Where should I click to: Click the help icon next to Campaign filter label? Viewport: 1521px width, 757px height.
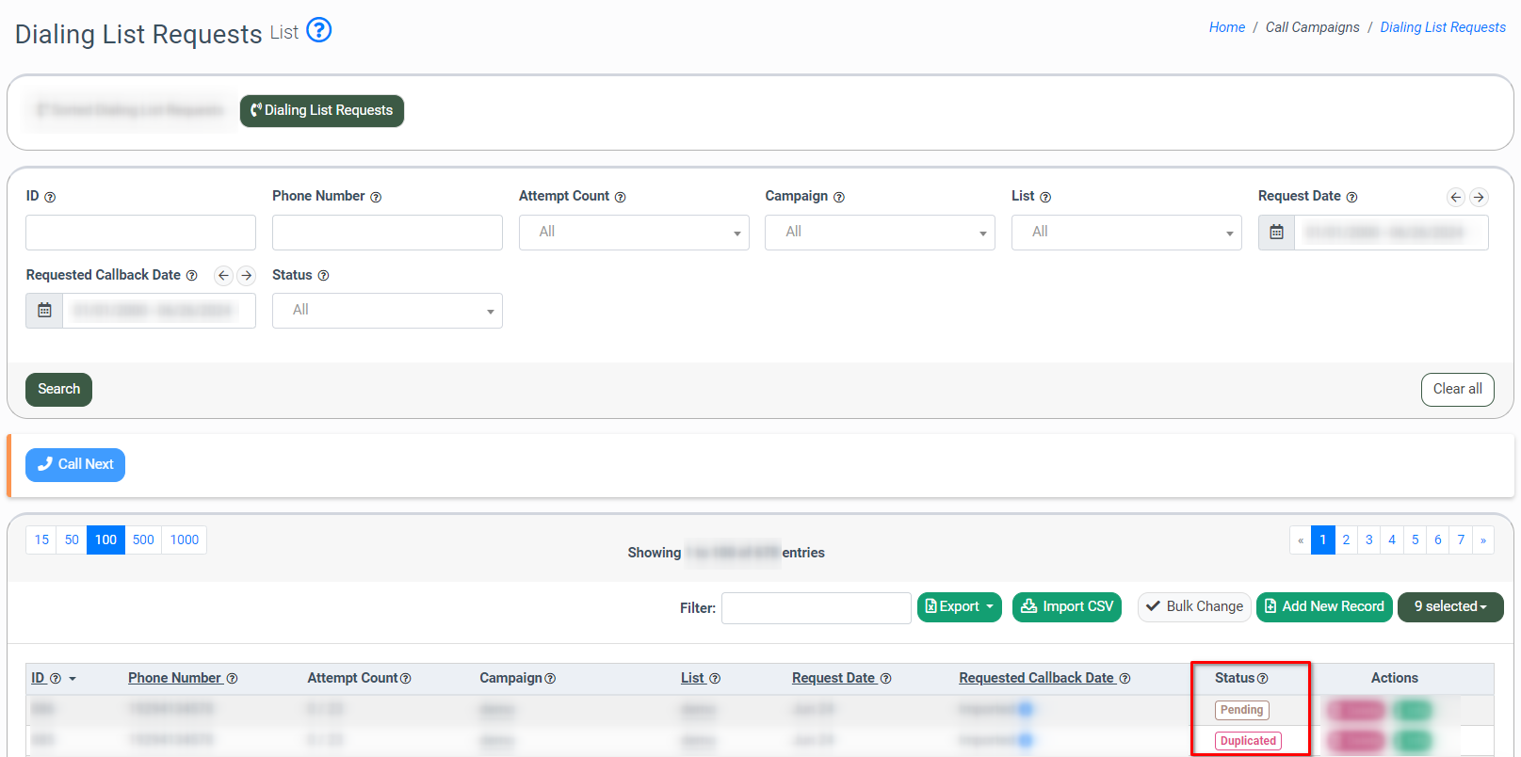click(839, 198)
